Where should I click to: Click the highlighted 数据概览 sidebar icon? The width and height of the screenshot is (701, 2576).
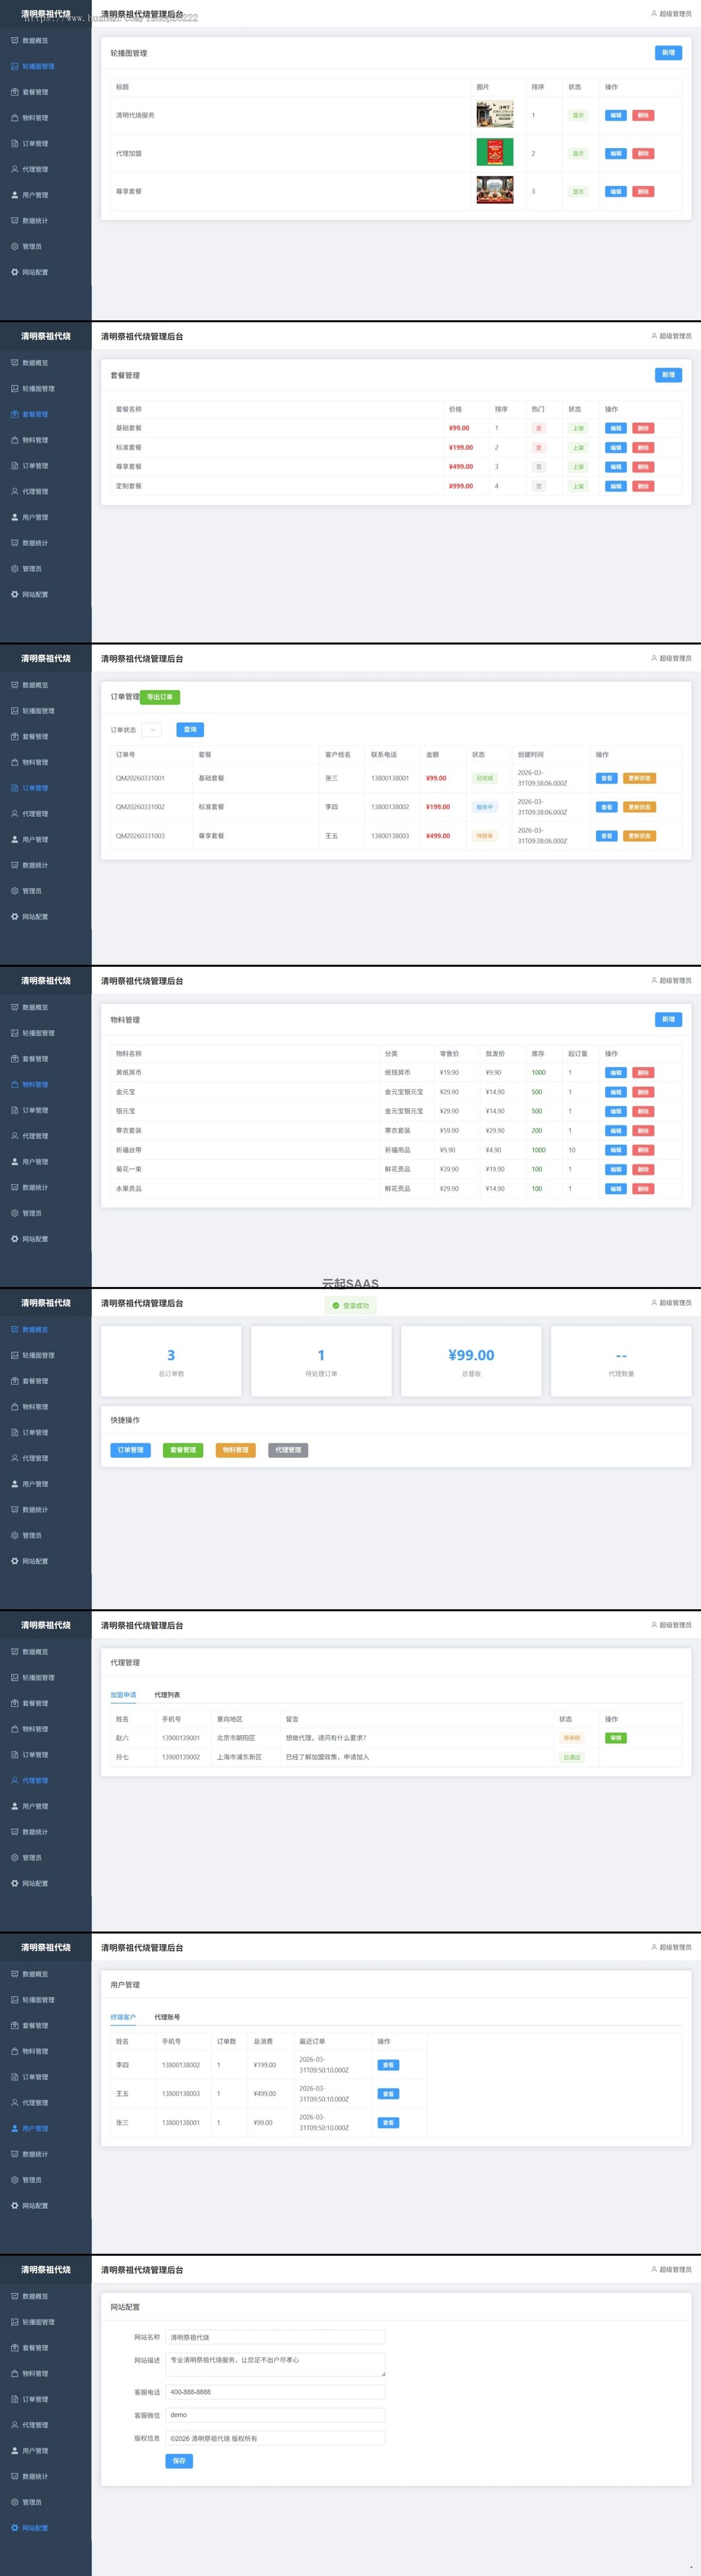[14, 1329]
